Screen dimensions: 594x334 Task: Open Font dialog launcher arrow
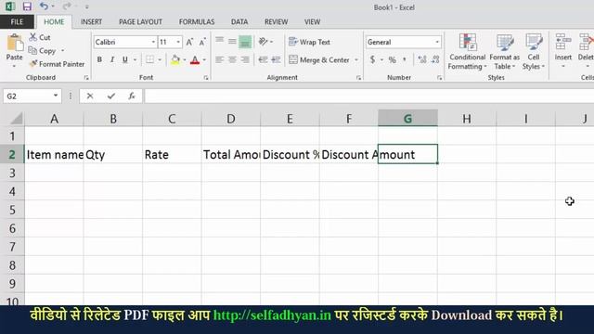[x=206, y=78]
